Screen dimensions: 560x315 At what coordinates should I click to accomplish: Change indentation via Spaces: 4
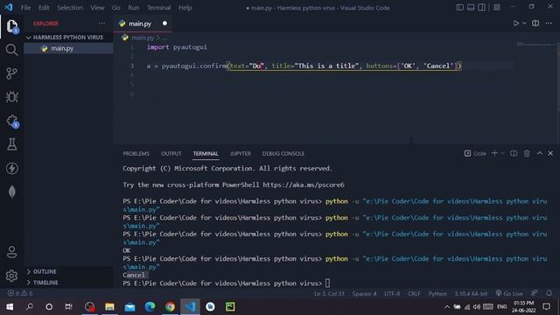[x=364, y=294]
